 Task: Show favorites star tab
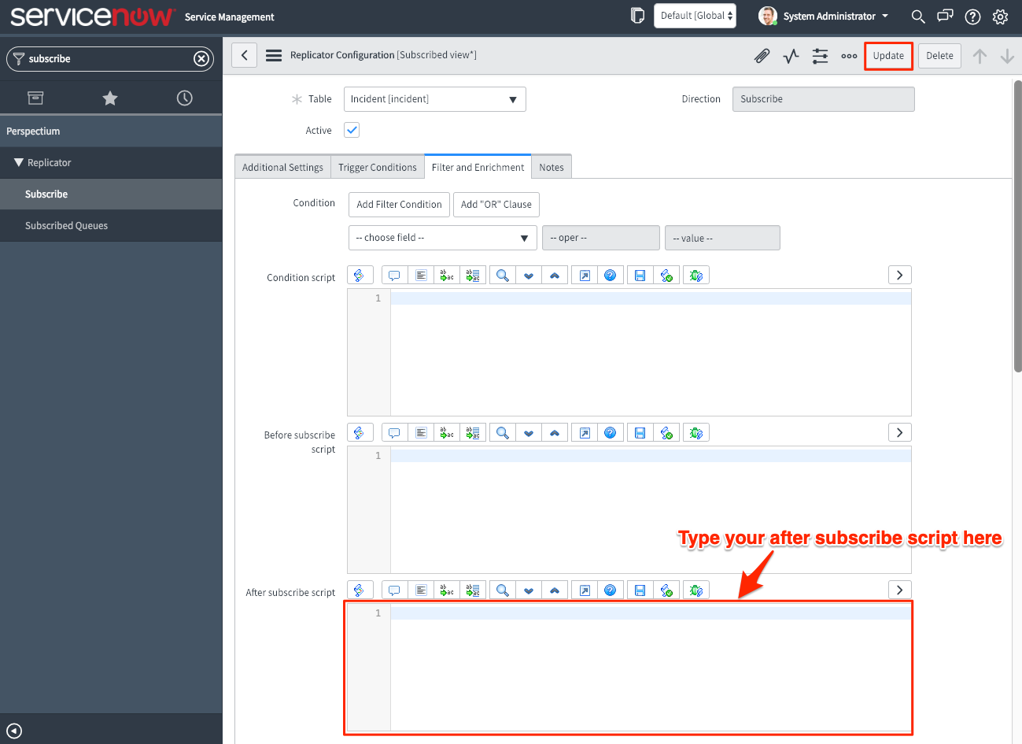pos(110,98)
